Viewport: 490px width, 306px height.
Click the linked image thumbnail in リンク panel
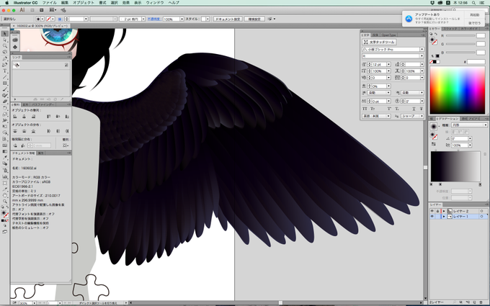17,65
